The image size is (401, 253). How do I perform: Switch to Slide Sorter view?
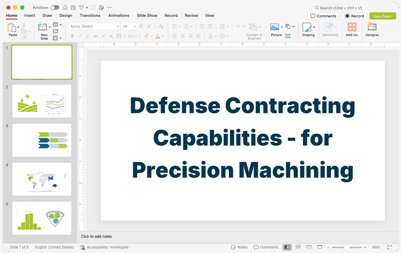coord(298,247)
